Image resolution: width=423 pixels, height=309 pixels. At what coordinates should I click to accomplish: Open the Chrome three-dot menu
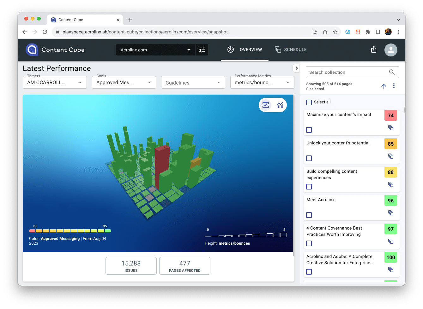click(x=398, y=32)
